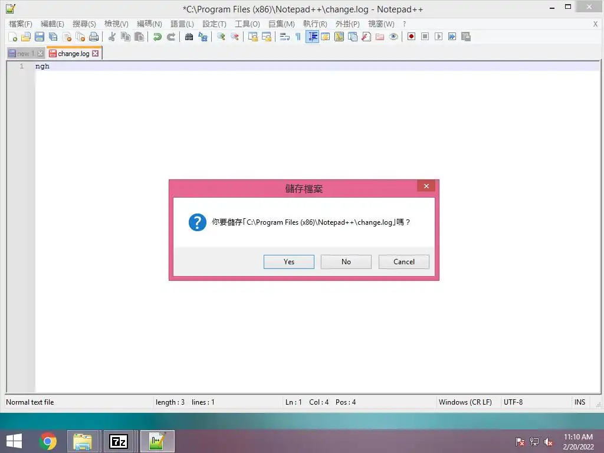Open the Document Map icon

(x=339, y=37)
